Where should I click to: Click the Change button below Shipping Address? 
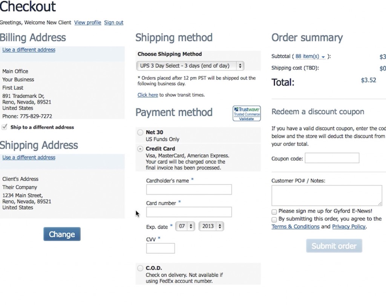pyautogui.click(x=62, y=234)
